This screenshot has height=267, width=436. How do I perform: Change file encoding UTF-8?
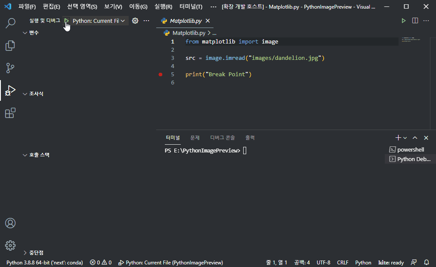323,263
